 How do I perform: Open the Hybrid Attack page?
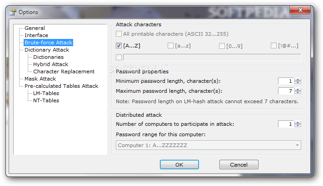[x=51, y=64]
